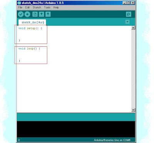Open the Sketch menu
This screenshot has width=154, height=143.
point(37,7)
